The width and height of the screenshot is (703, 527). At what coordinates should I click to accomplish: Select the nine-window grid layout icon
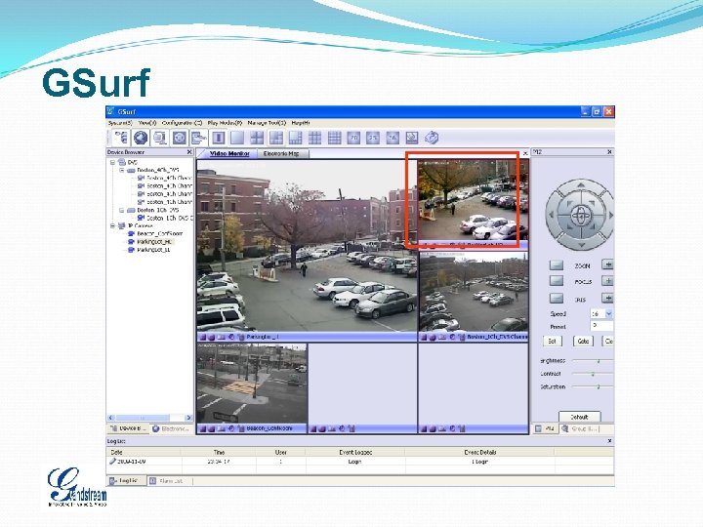(314, 138)
